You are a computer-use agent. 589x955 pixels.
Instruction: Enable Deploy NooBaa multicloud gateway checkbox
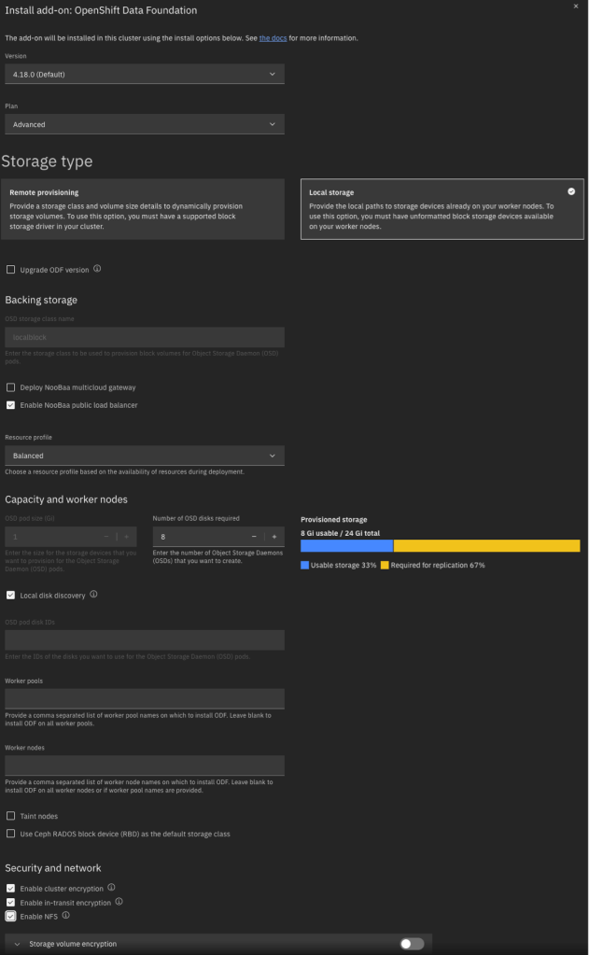[x=11, y=387]
